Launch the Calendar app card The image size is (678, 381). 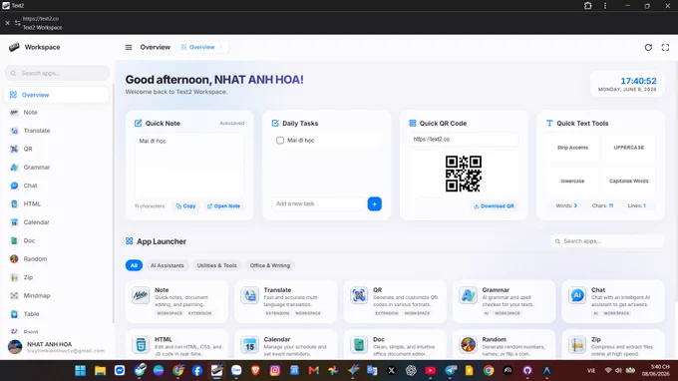[285, 345]
